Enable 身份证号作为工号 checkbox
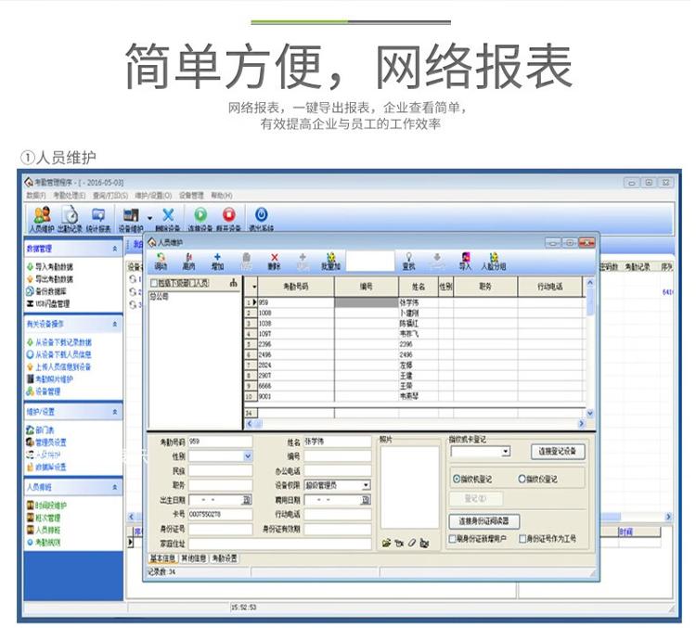Image resolution: width=696 pixels, height=628 pixels. pyautogui.click(x=522, y=538)
